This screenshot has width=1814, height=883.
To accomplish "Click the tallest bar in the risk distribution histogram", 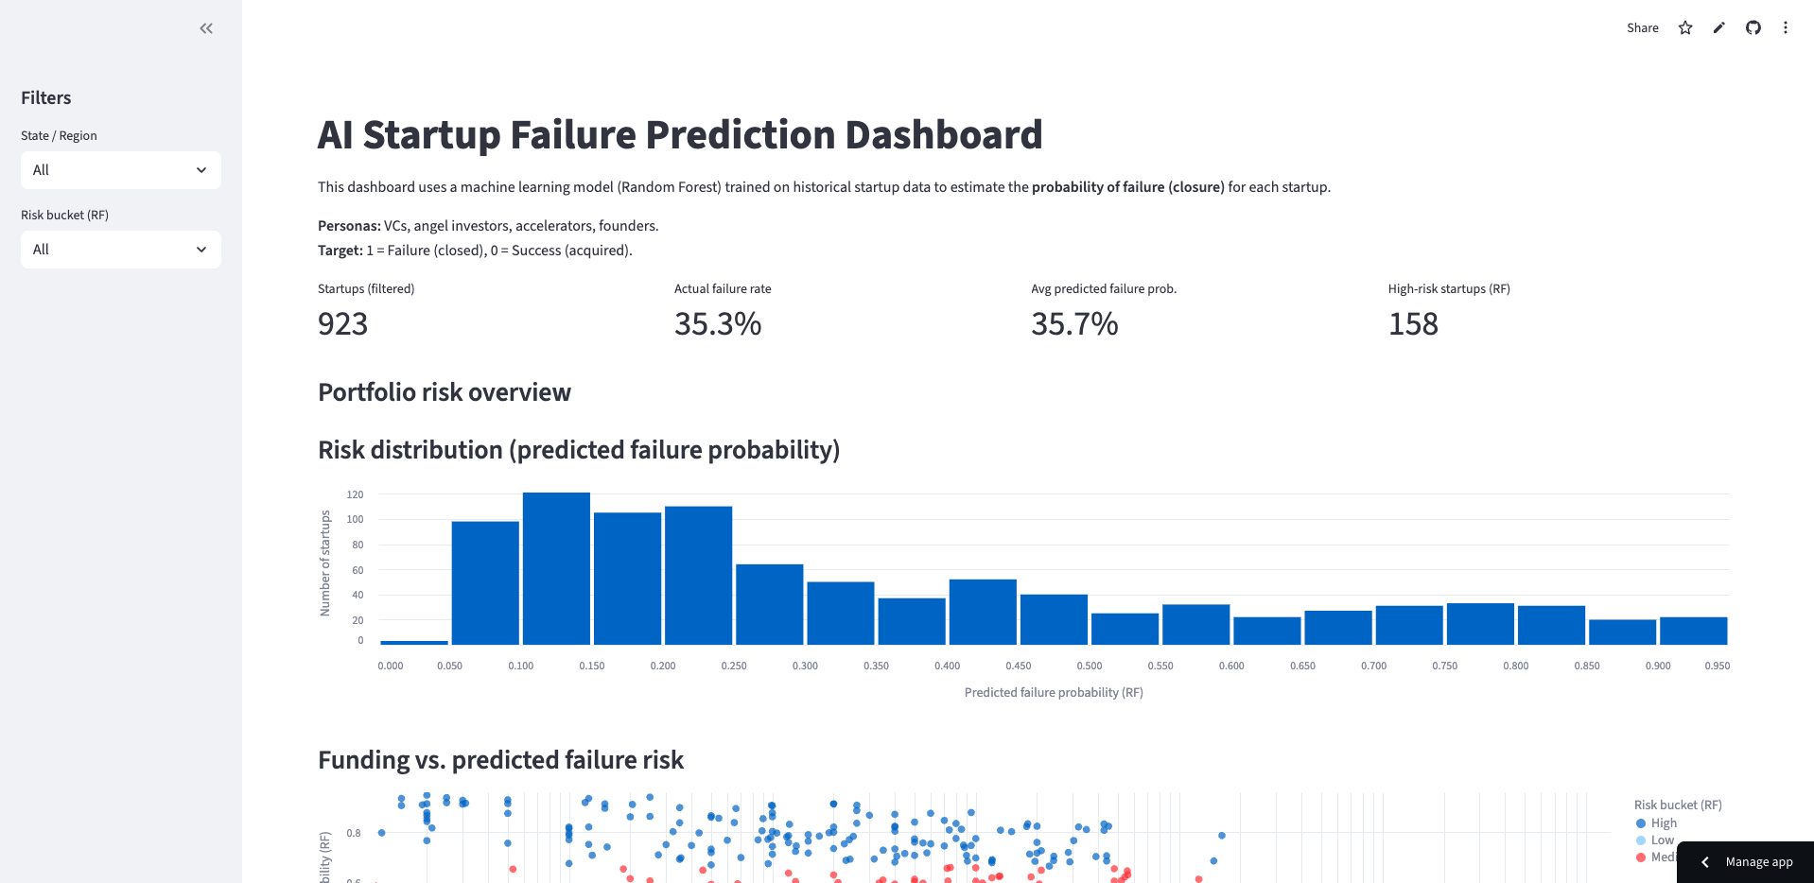I will (x=555, y=565).
